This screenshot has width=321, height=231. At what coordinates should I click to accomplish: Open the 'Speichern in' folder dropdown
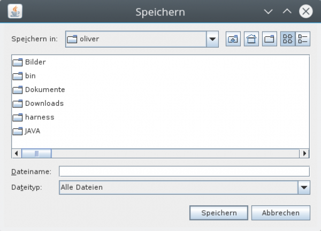click(212, 39)
